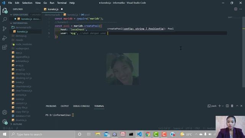Expand the OUTLINE section
This screenshot has height=138, width=245.
17,124
